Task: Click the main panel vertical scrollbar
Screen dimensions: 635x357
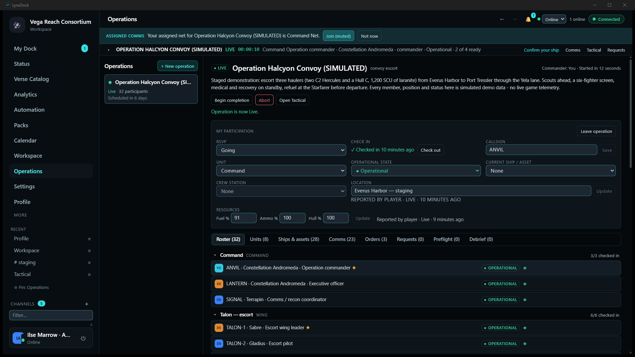Action: [631, 114]
